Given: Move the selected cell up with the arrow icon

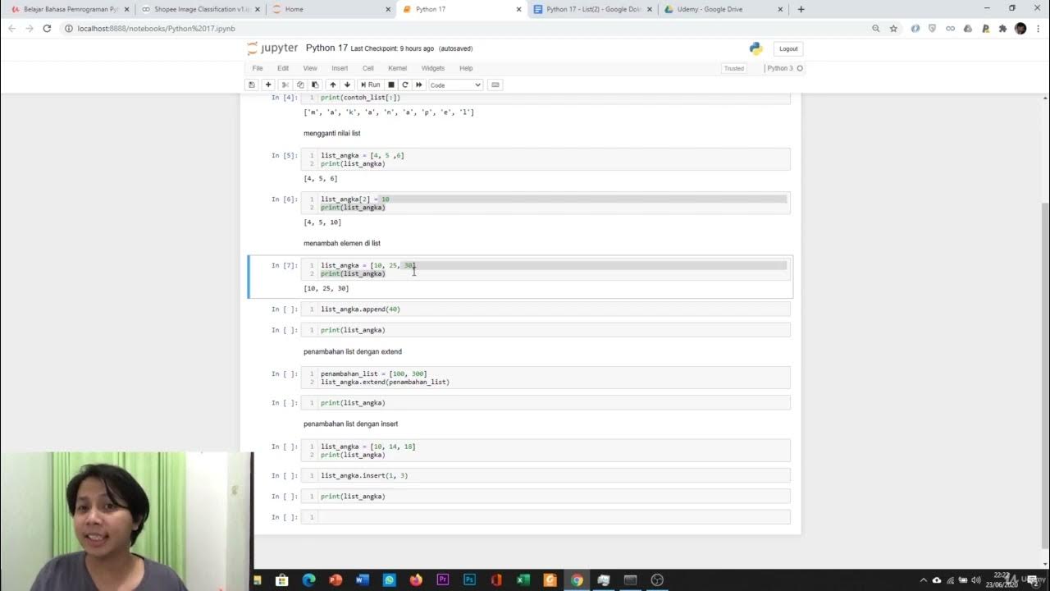Looking at the screenshot, I should 332,85.
